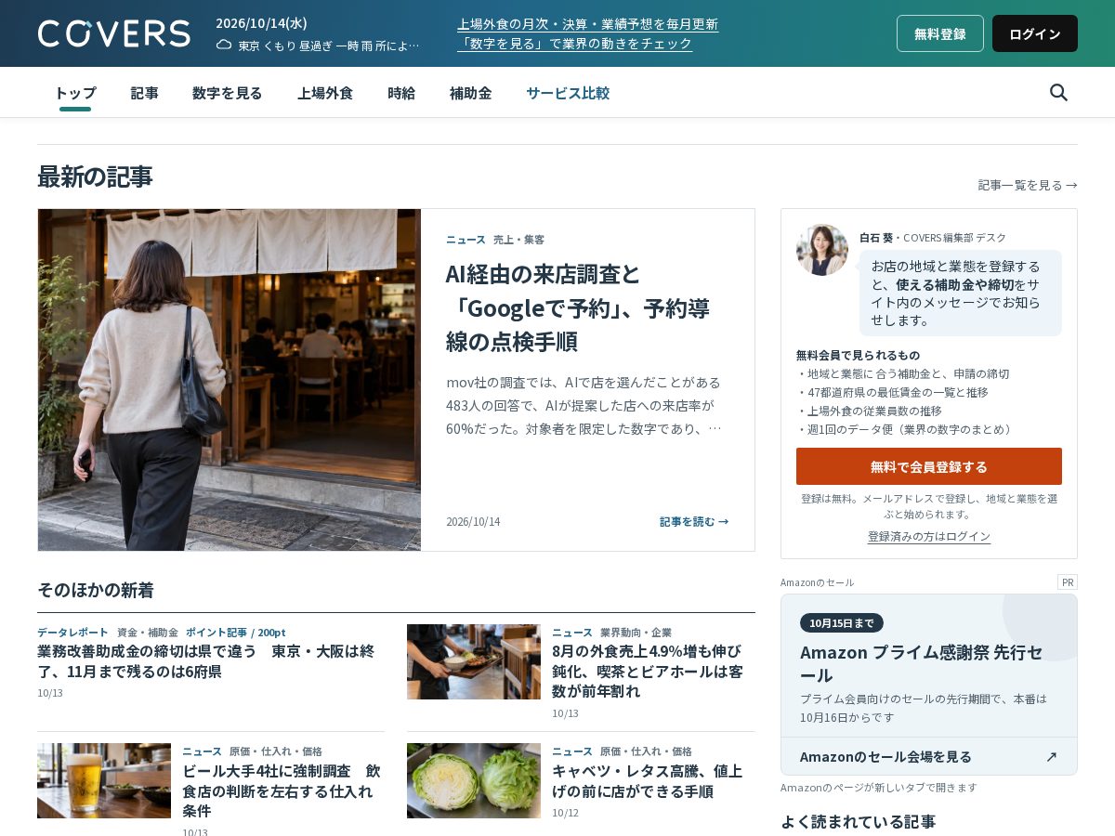1115x836 pixels.
Task: Click 最新の記事 heading
Action: click(x=95, y=176)
